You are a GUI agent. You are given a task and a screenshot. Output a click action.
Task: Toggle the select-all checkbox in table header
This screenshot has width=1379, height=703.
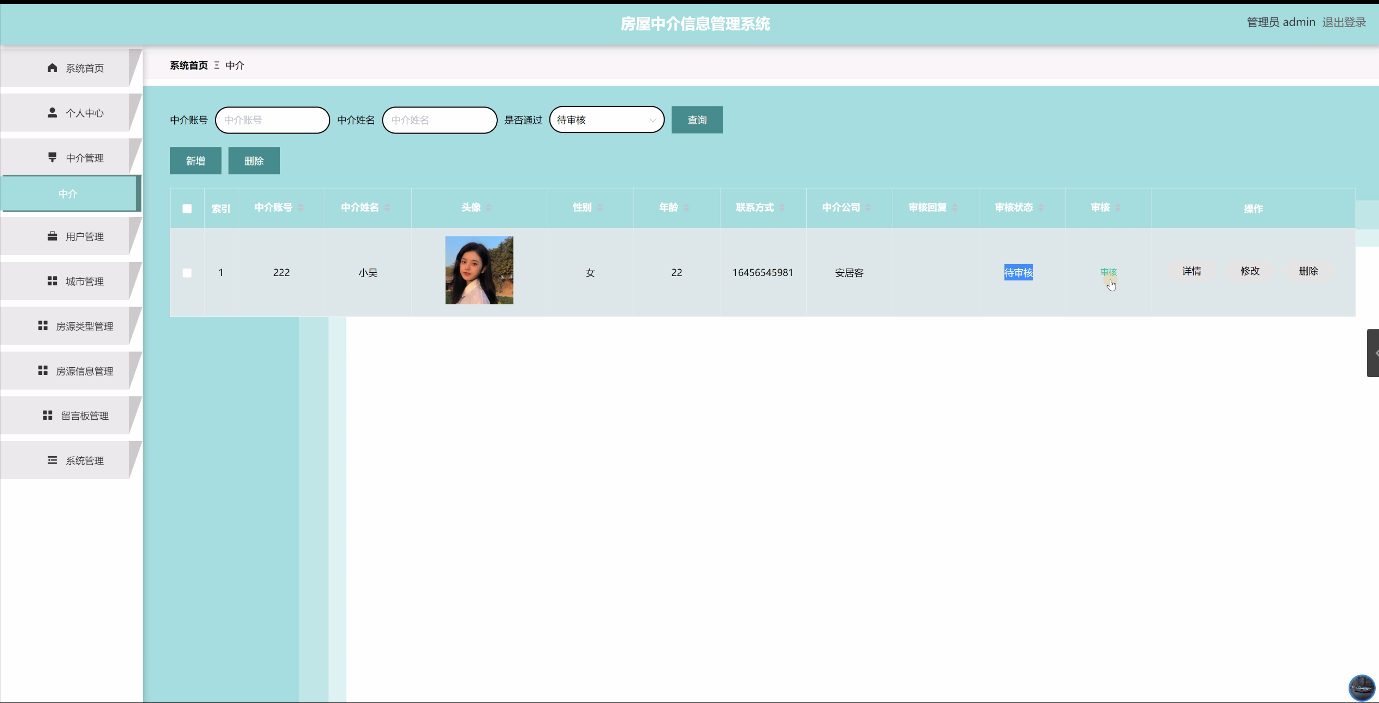187,208
